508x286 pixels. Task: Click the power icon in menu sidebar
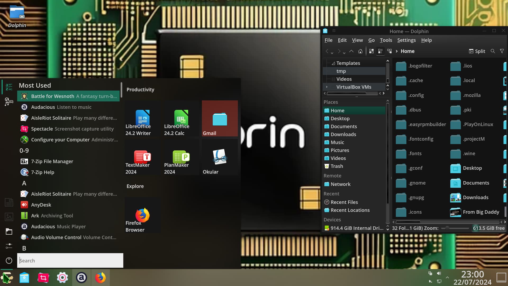point(9,261)
